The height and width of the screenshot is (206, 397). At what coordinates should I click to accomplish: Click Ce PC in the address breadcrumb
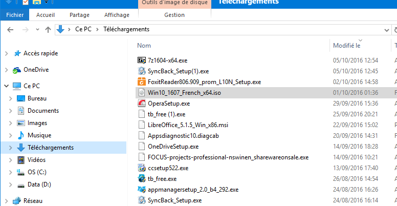click(x=83, y=29)
